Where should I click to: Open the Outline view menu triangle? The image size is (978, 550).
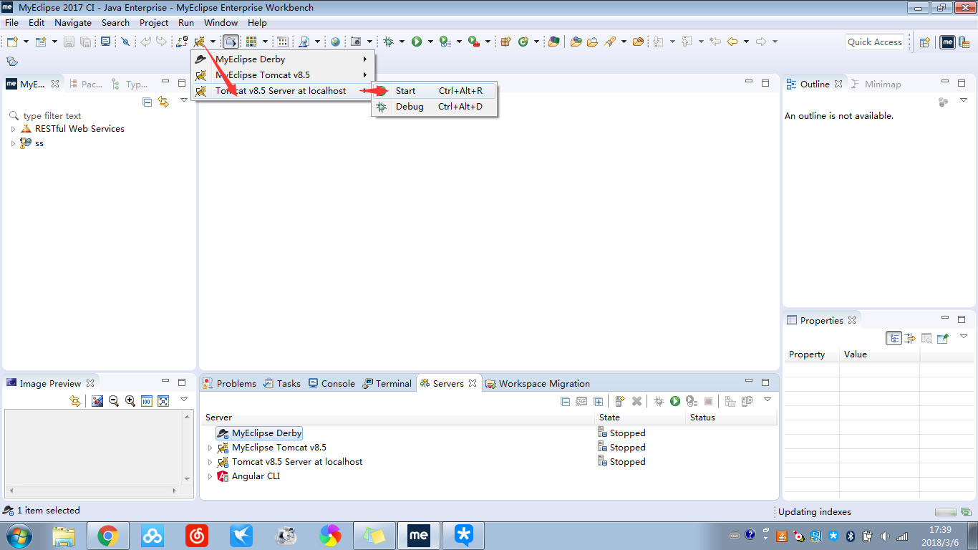[x=963, y=100]
